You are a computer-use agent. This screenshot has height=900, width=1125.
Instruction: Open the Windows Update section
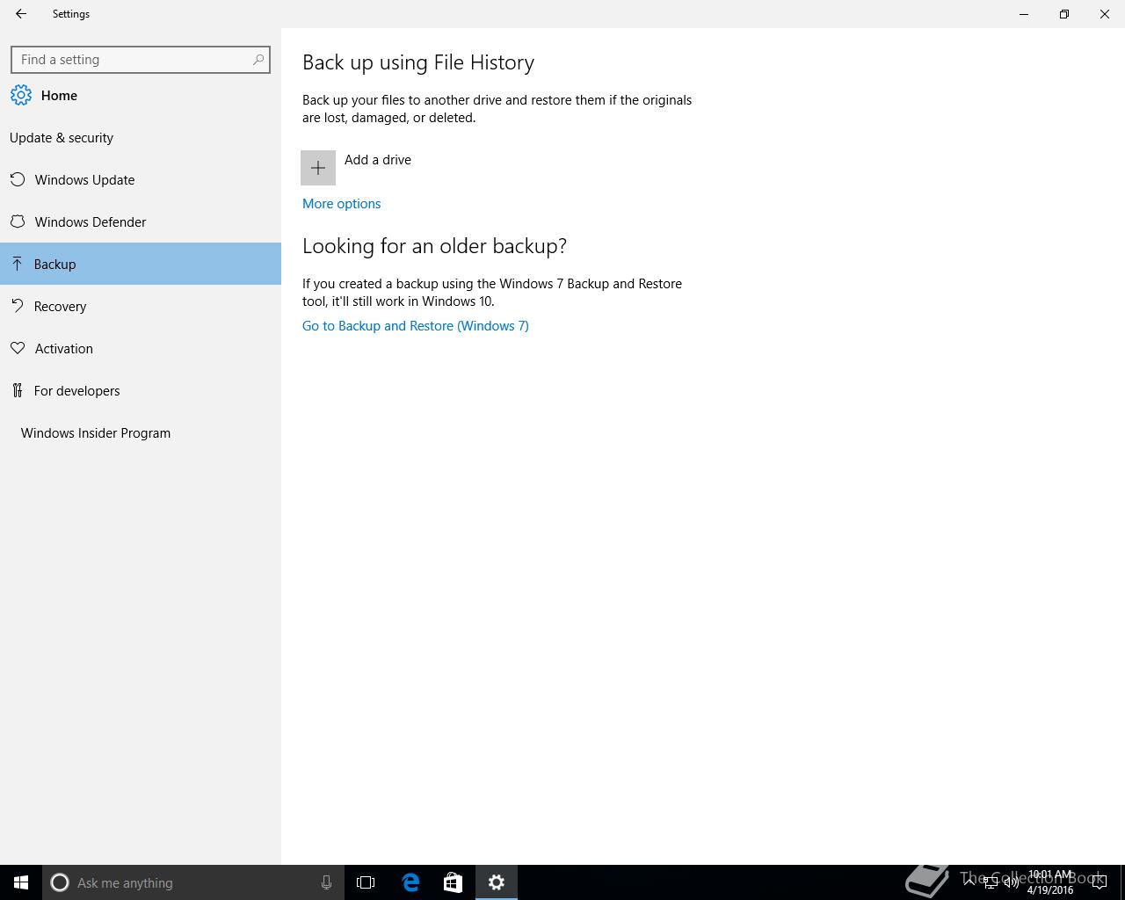[x=141, y=180]
